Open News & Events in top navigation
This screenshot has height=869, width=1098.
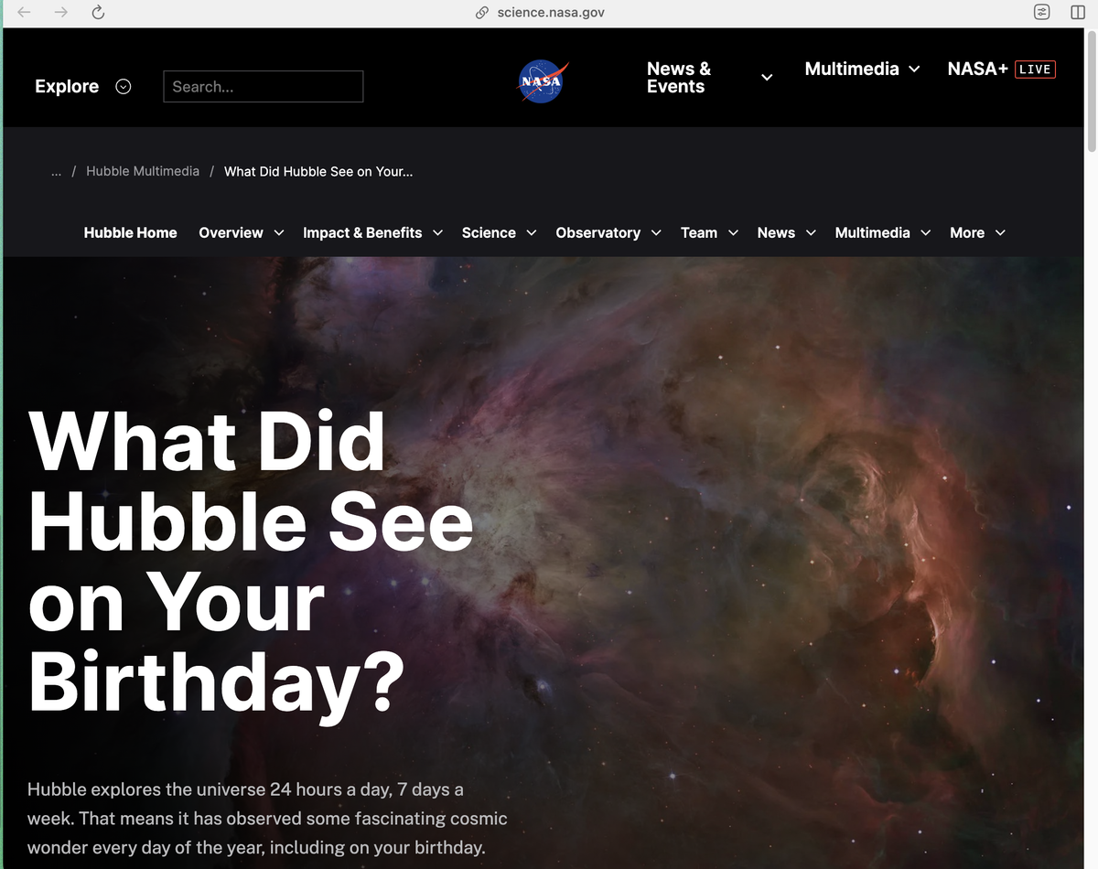click(678, 78)
